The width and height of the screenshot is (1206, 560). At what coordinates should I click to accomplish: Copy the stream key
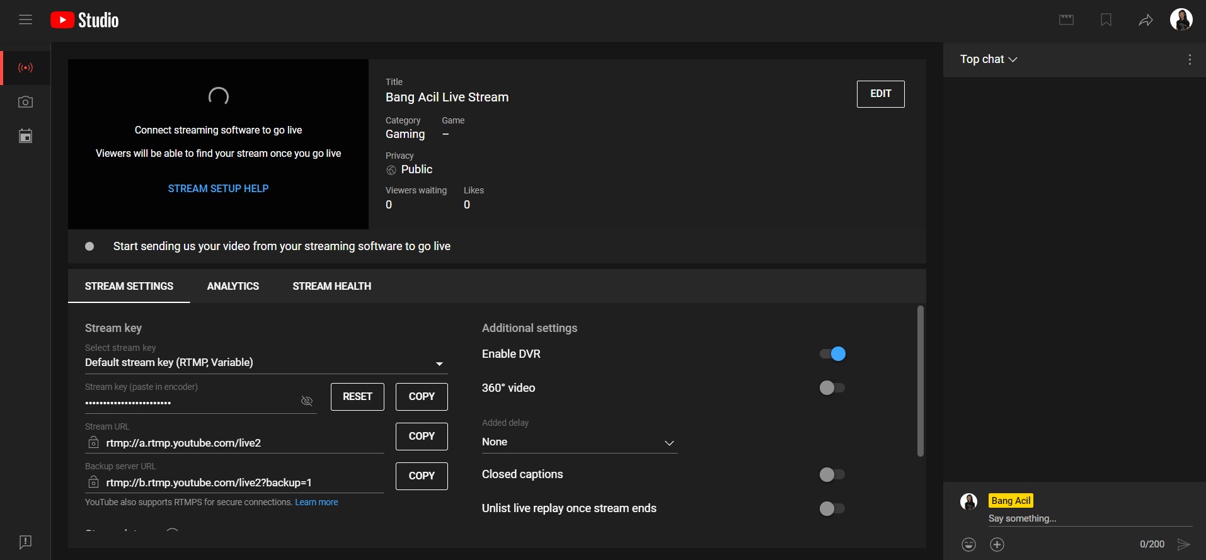click(x=422, y=396)
